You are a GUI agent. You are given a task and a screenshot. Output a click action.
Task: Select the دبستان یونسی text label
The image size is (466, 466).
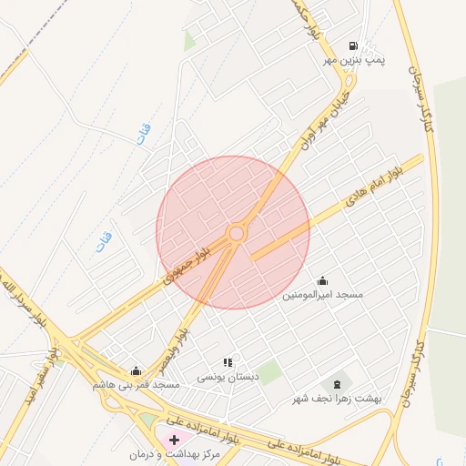coord(228,377)
